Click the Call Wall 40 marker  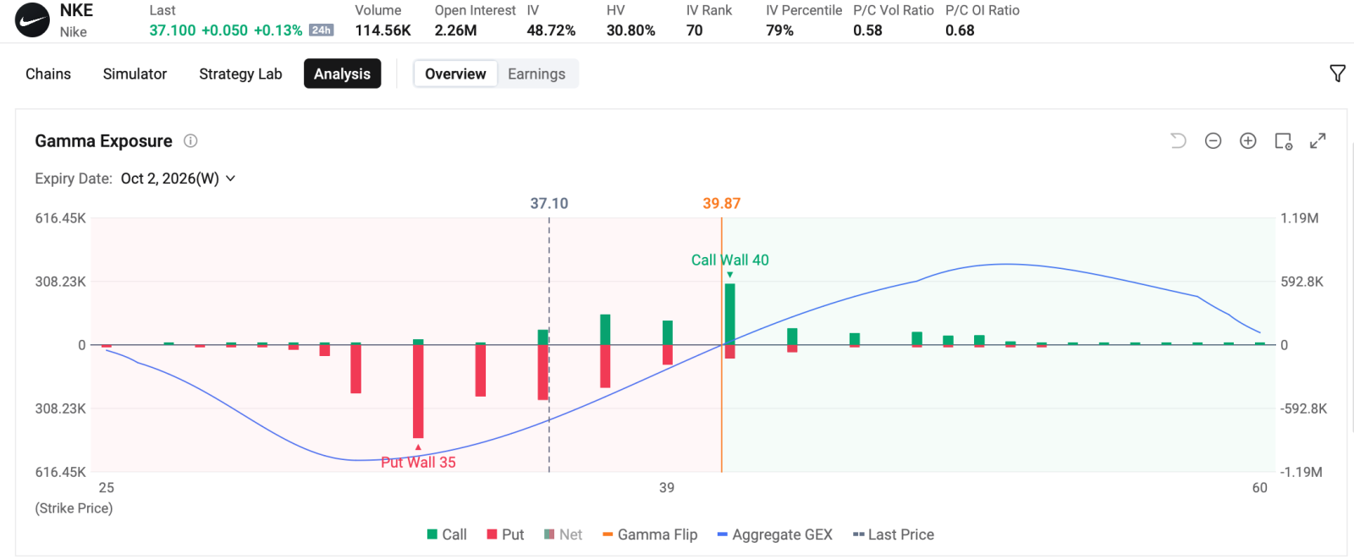tap(729, 260)
